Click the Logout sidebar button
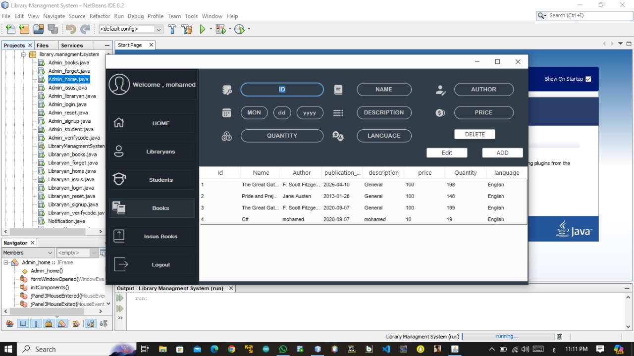This screenshot has height=356, width=634. tap(152, 265)
